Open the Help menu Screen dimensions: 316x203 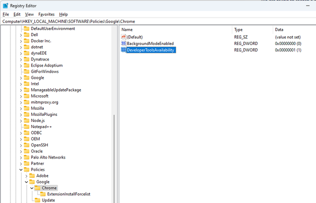[64, 15]
